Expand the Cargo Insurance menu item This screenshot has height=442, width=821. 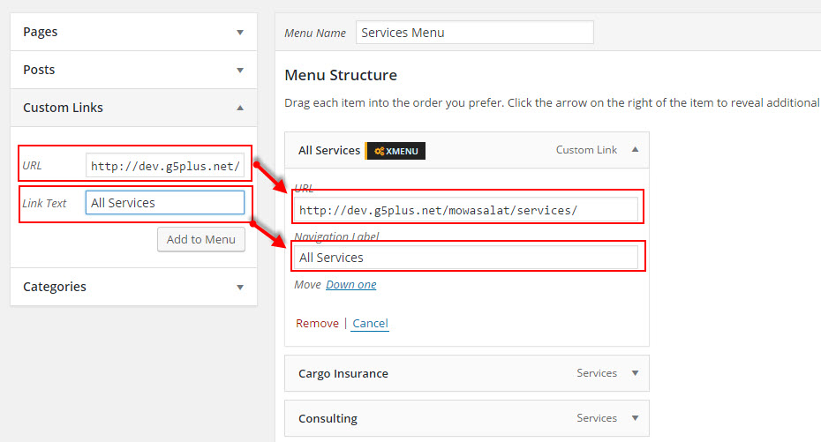[635, 373]
